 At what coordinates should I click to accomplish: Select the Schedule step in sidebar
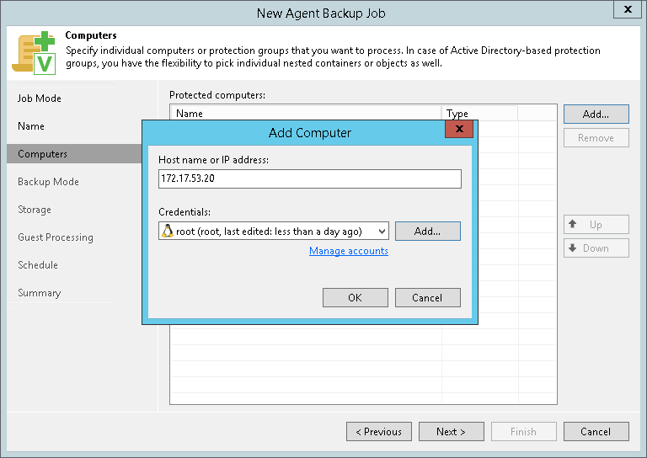[38, 265]
